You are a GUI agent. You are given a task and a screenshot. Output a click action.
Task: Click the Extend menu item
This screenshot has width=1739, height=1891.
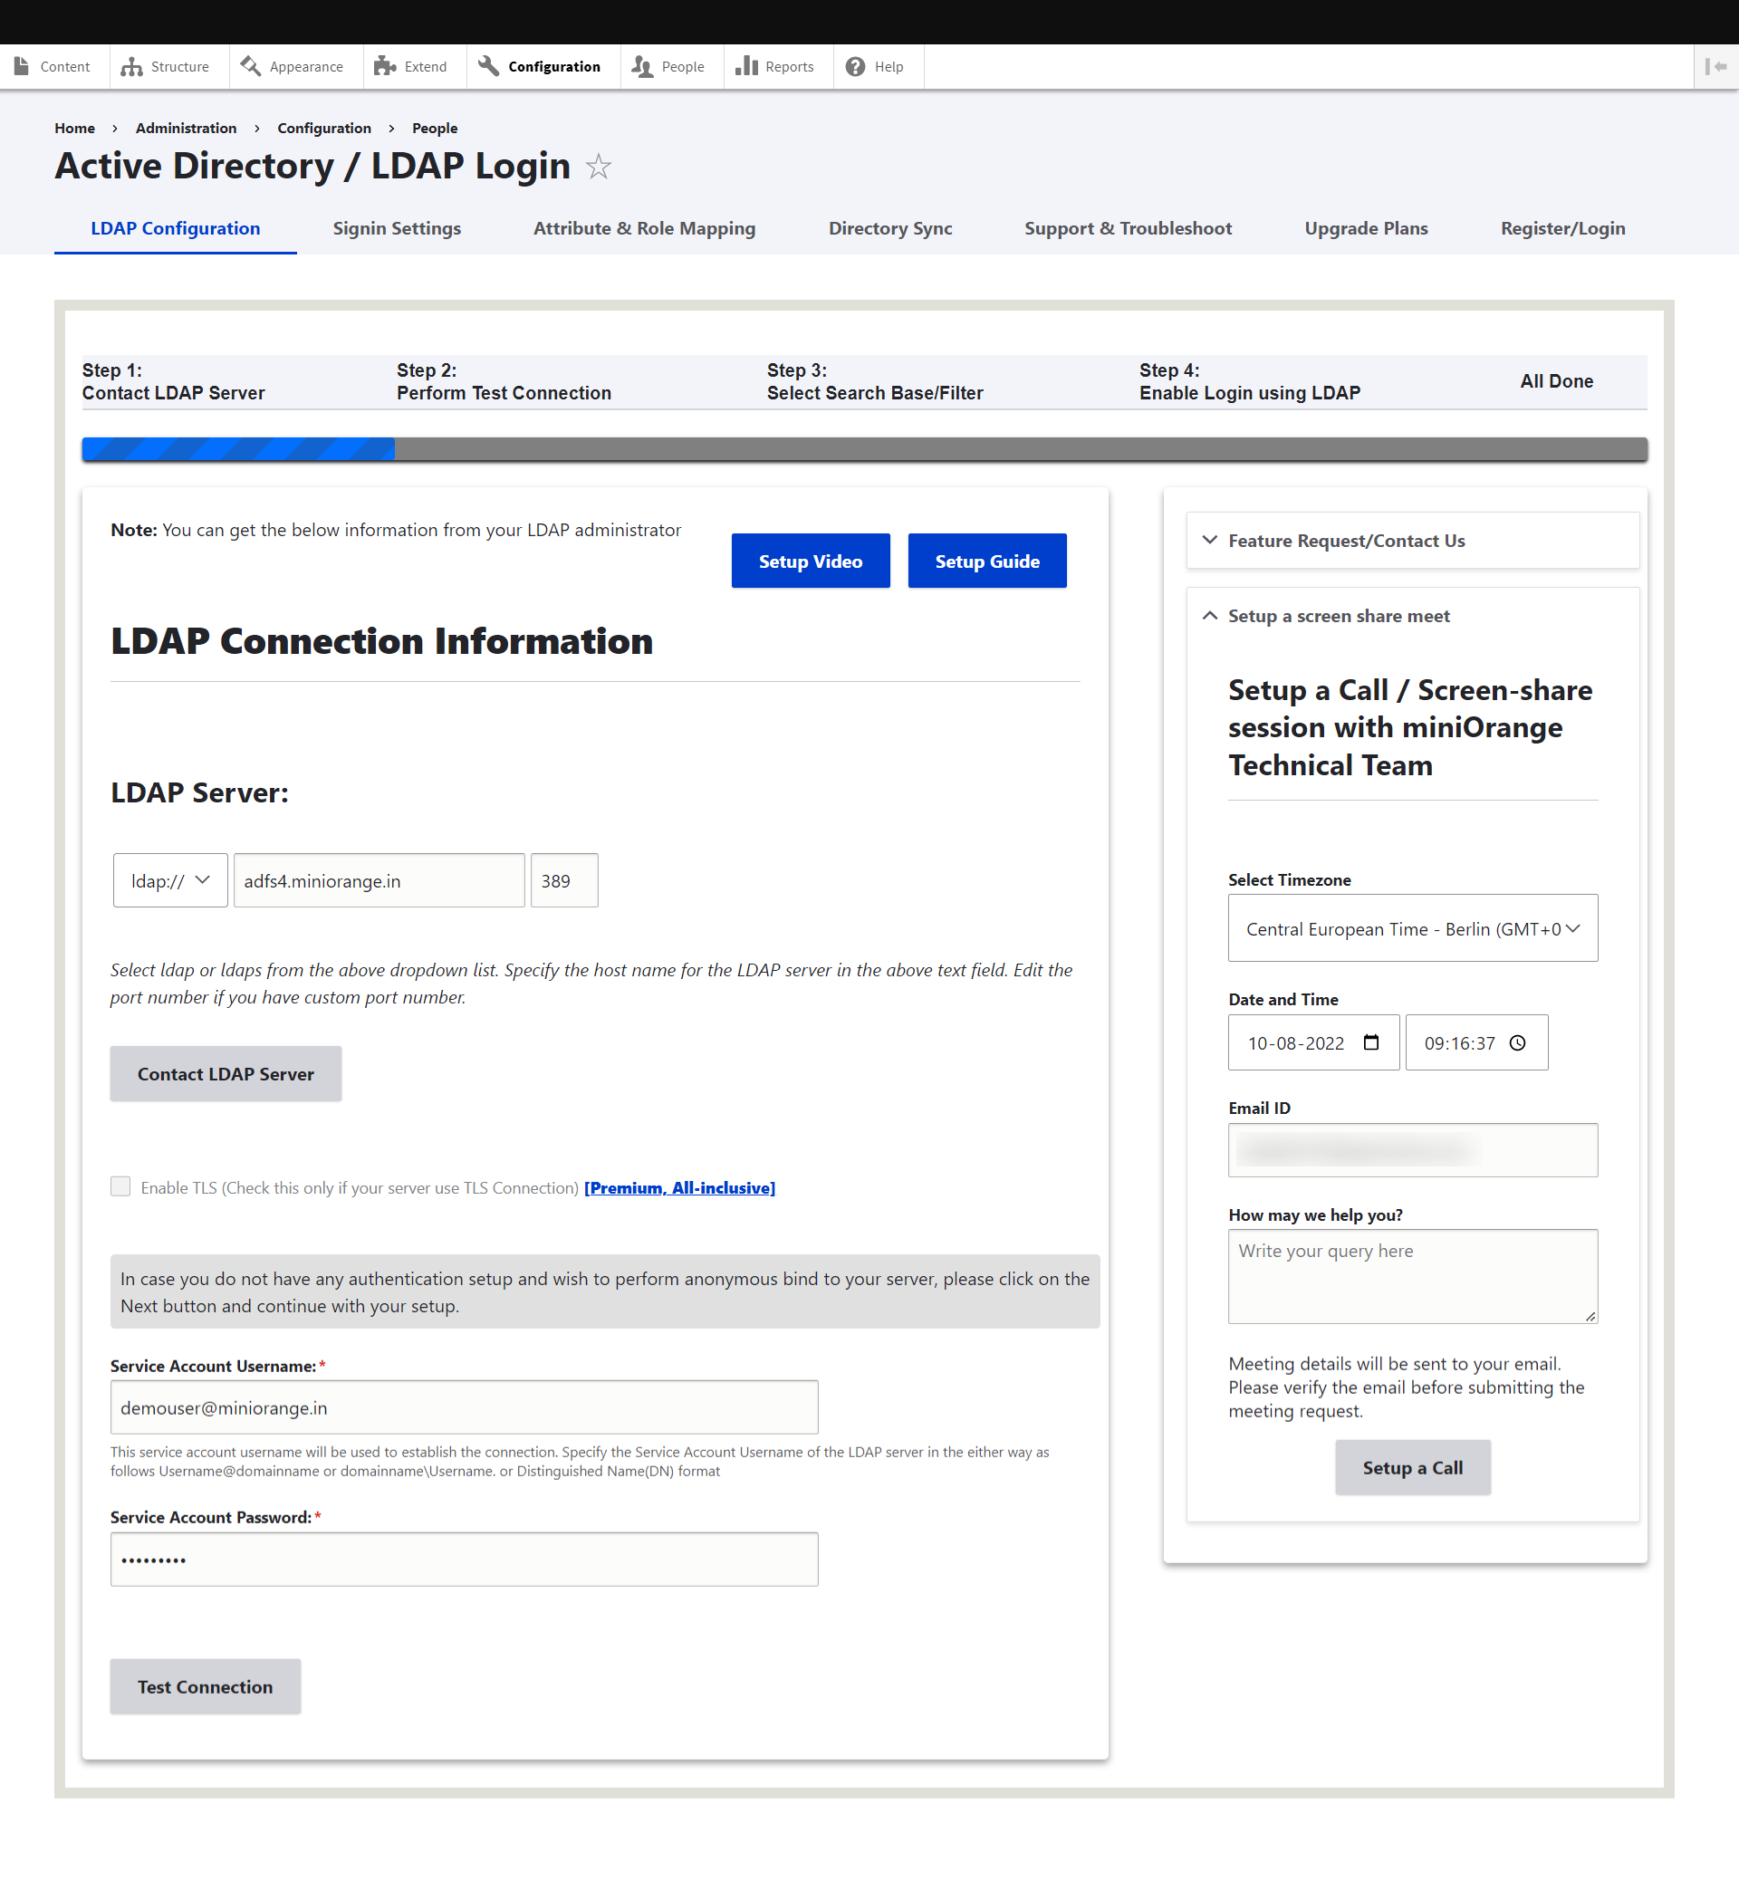pos(421,66)
